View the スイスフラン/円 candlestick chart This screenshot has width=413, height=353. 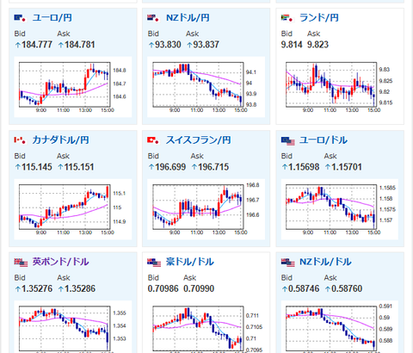coord(206,209)
